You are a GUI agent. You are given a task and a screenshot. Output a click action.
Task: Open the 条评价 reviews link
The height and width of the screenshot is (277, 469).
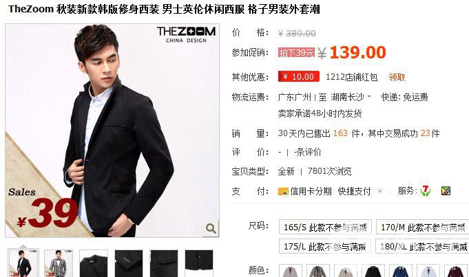tap(307, 152)
